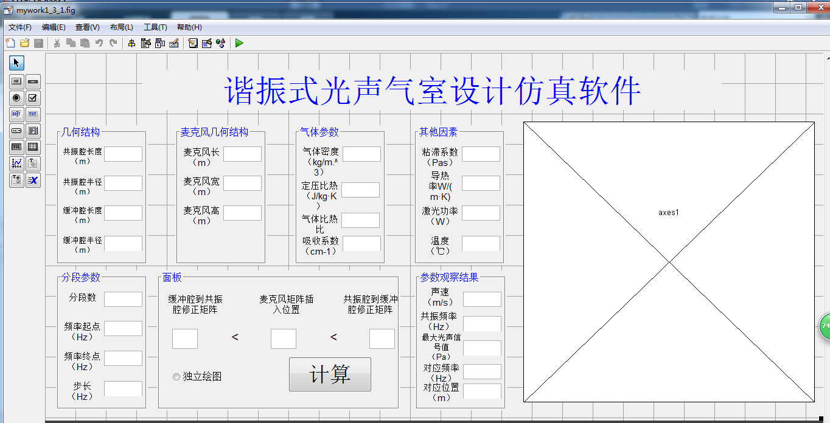The height and width of the screenshot is (423, 830).
Task: Pick the Panel palette tool
Action: coord(33,163)
